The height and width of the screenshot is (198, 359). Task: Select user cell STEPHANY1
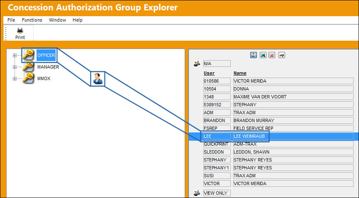coord(217,168)
